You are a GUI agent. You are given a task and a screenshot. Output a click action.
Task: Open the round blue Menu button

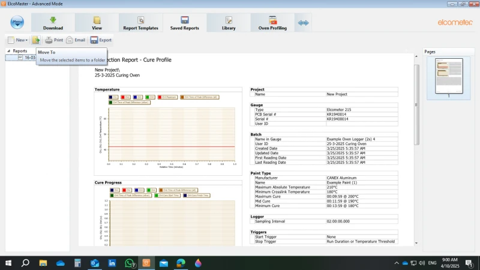[17, 22]
